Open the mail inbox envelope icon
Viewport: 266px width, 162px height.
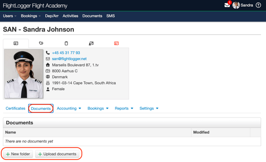tap(227, 5)
